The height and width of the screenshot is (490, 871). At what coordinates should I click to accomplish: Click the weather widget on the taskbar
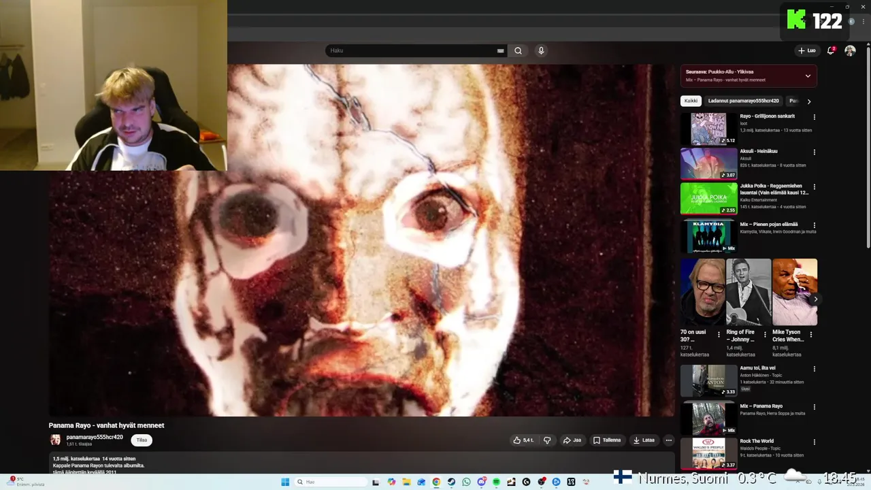pos(27,482)
